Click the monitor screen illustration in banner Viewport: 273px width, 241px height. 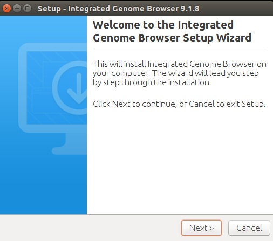pos(57,88)
